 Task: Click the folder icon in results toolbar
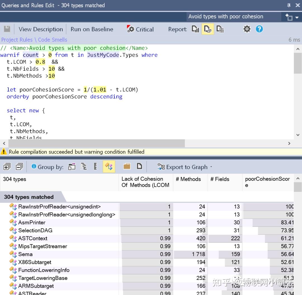click(x=127, y=167)
